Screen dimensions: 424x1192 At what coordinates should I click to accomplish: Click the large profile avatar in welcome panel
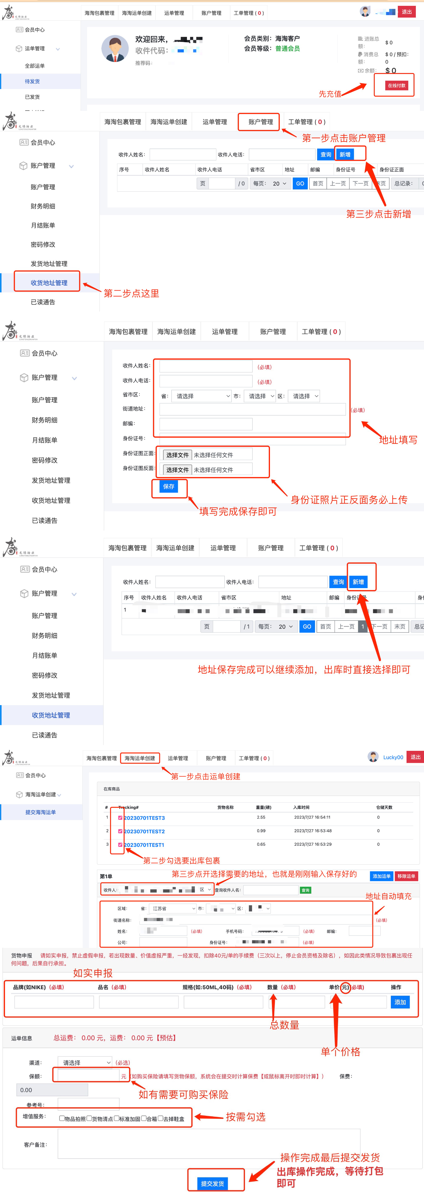[114, 49]
